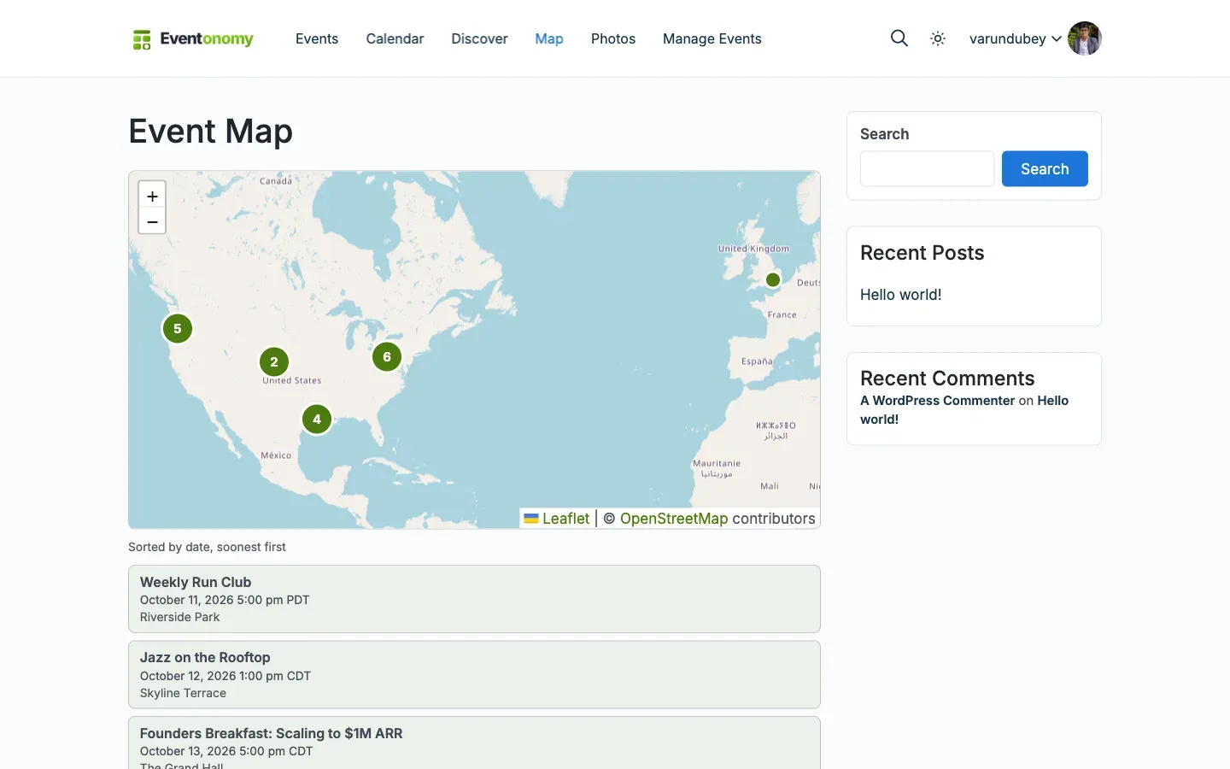
Task: Open the Hello world! recent post
Action: [900, 295]
